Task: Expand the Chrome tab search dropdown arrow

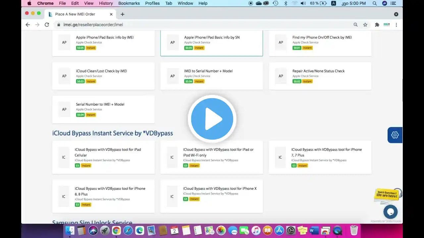Action: (396, 14)
